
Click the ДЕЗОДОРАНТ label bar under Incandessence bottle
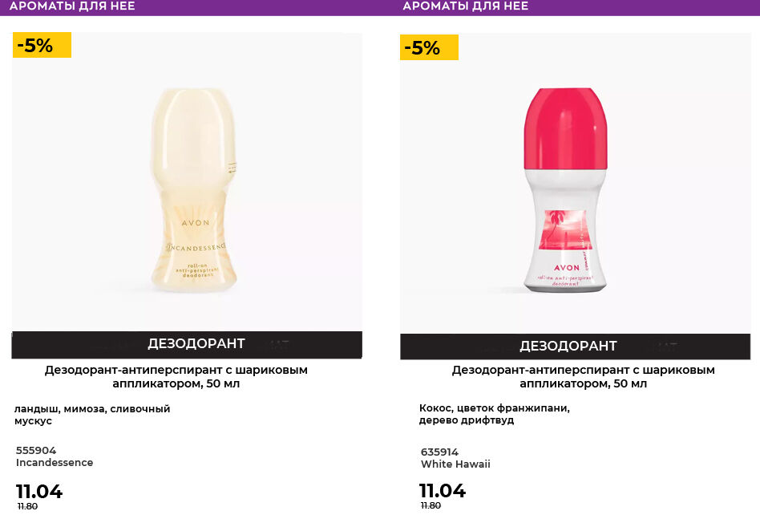[196, 344]
